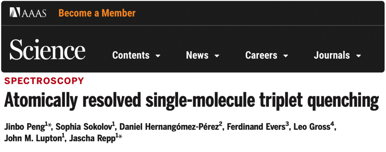Click the article title heading
Image resolution: width=386 pixels, height=152 pixels.
coord(192,101)
